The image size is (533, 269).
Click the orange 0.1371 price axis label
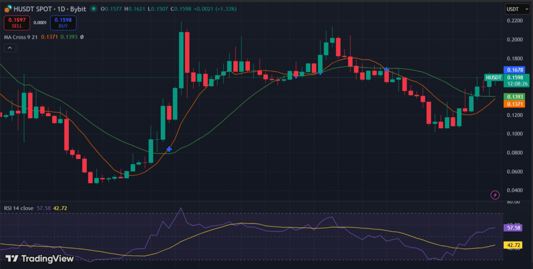[x=514, y=104]
